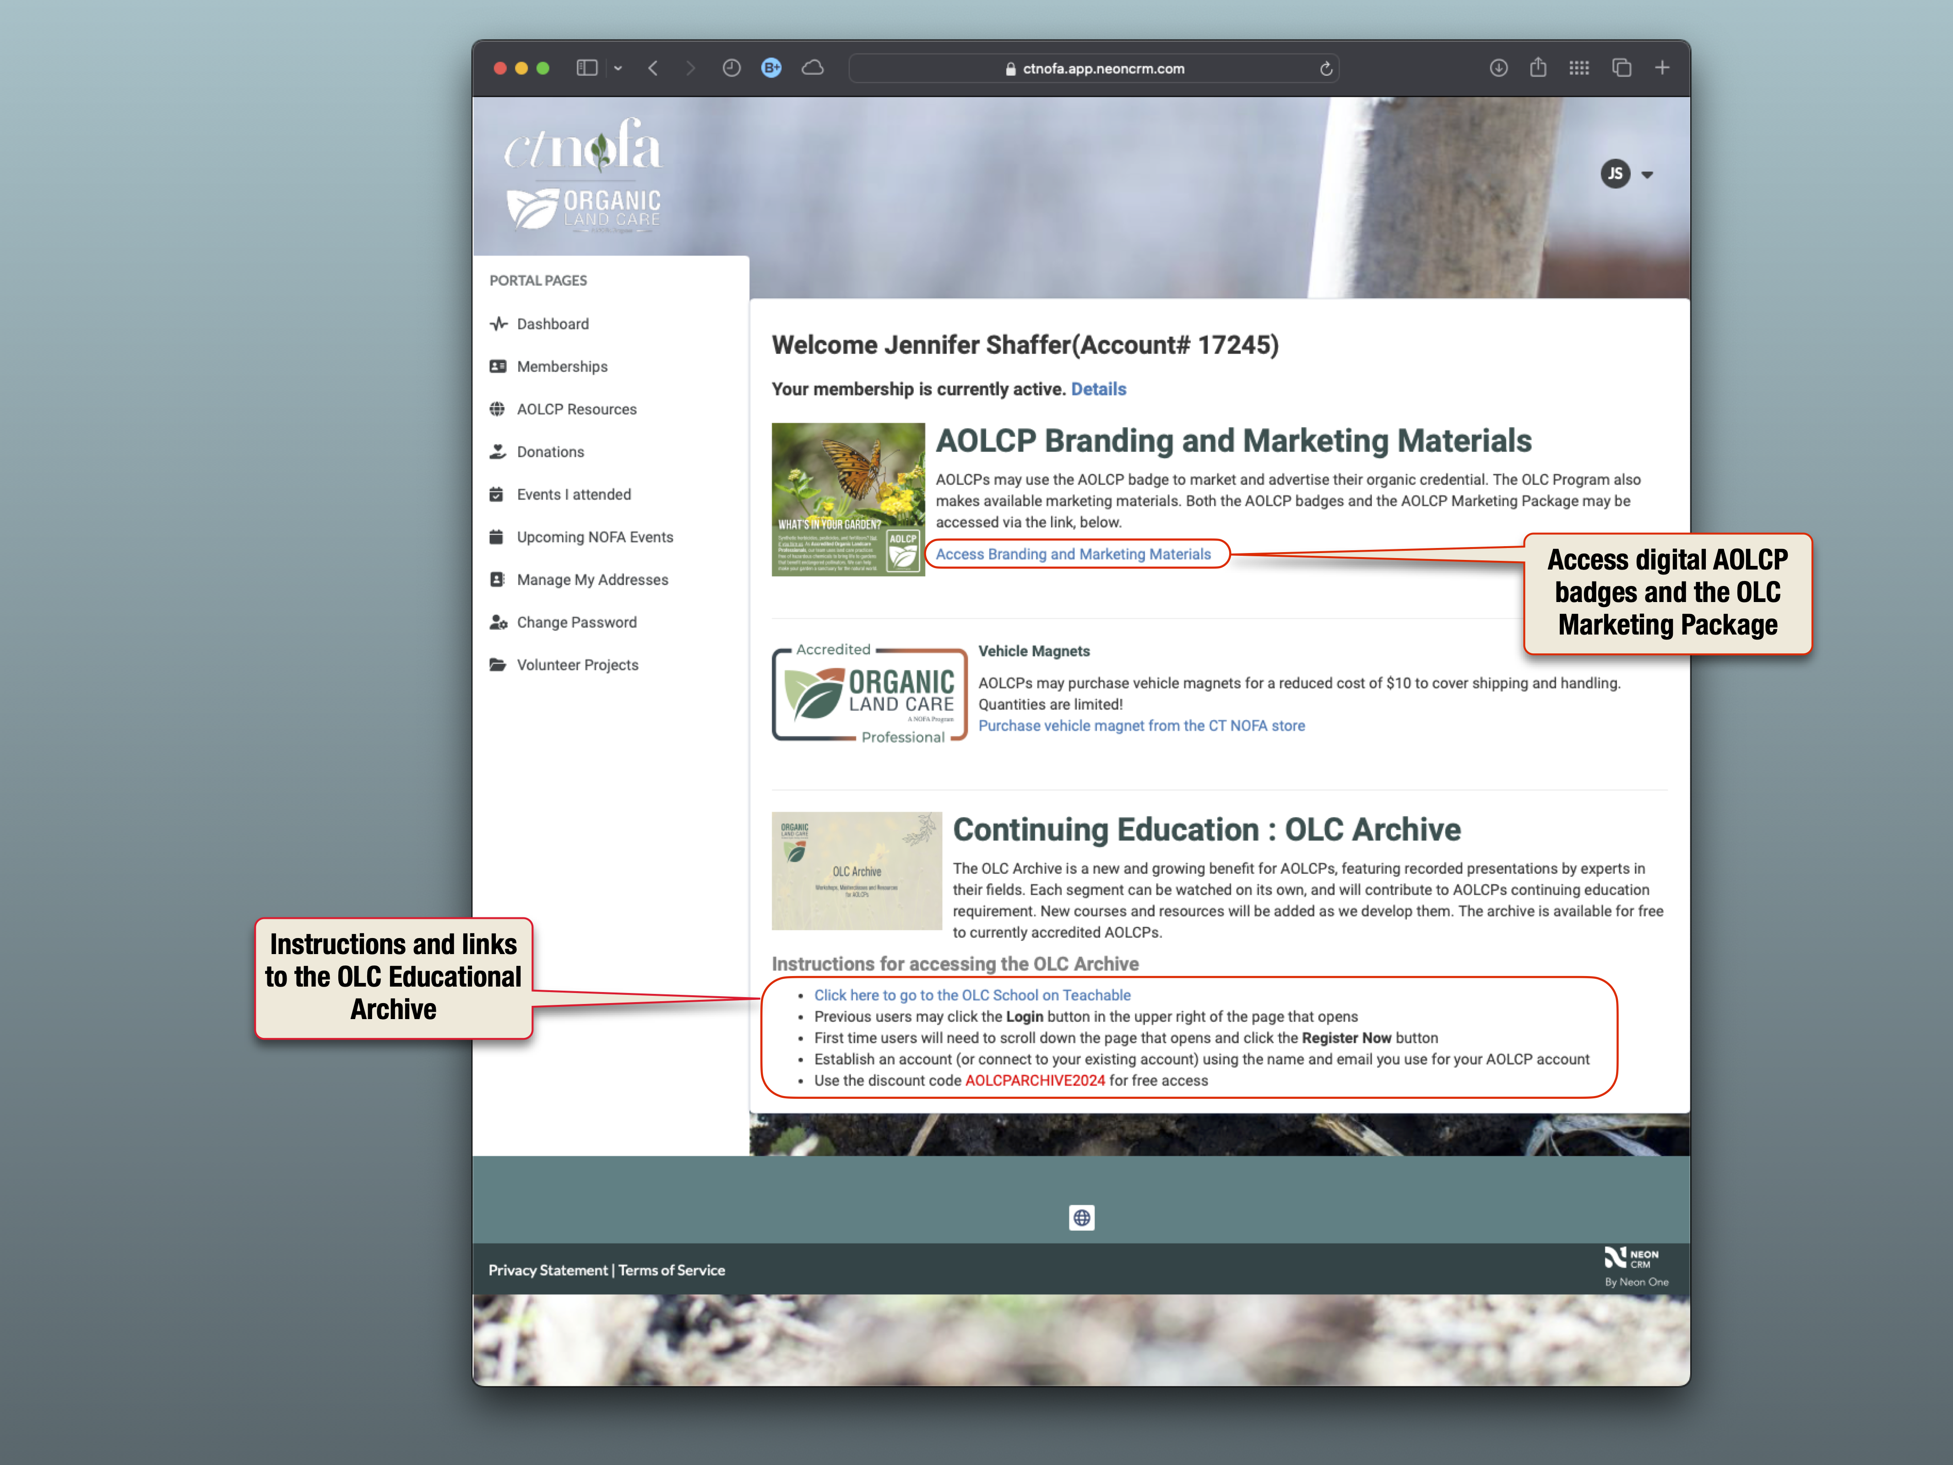Open Upcoming NOFA Events
The width and height of the screenshot is (1953, 1465).
595,537
